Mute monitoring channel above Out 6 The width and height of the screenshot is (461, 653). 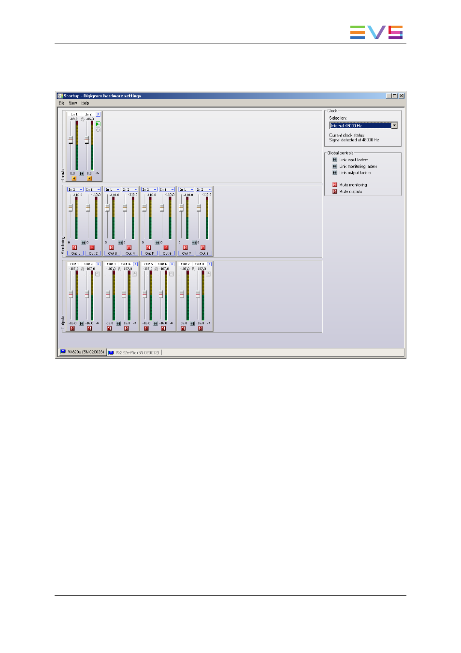[x=166, y=247]
